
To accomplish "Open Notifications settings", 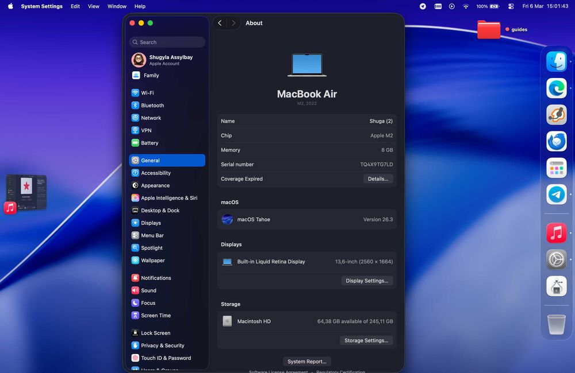I will 167,278.
